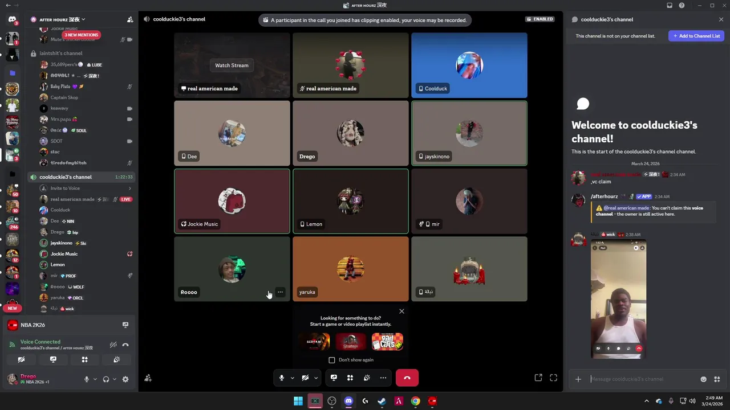Click the invite icon at bottom-left of call area
730x410 pixels.
[x=148, y=378]
